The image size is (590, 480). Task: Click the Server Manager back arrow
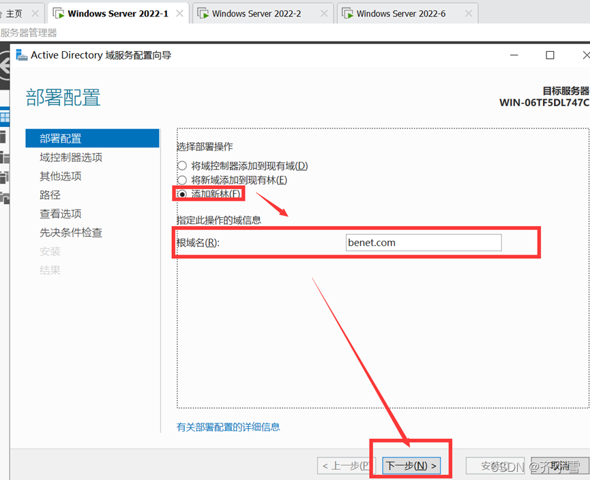tap(5, 67)
